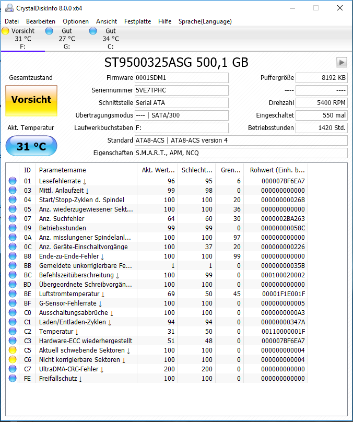Click the status orb of Freifallschutz row
Image resolution: width=353 pixels, height=422 pixels.
[13, 379]
